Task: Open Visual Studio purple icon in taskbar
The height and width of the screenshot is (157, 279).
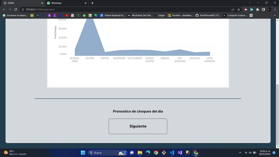Action: [x=180, y=153]
